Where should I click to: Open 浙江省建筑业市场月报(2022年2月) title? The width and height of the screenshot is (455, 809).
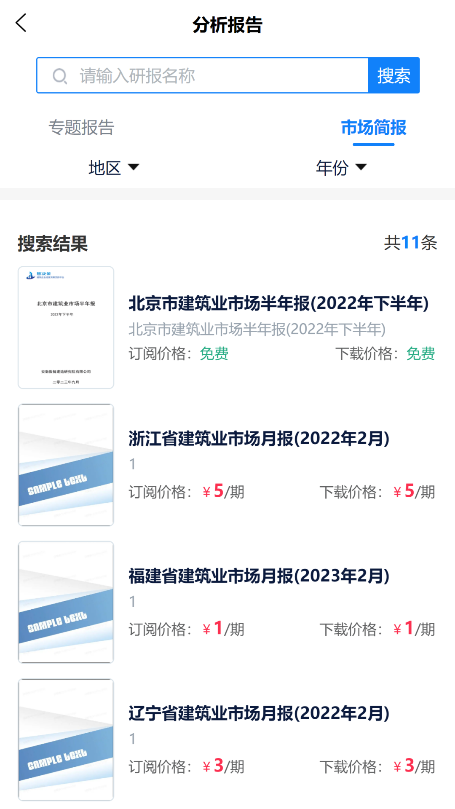(x=259, y=439)
